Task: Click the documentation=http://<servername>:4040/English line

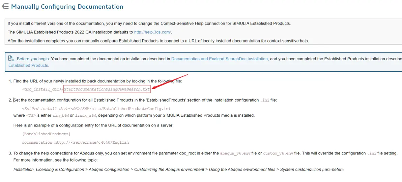Action: coord(75,142)
